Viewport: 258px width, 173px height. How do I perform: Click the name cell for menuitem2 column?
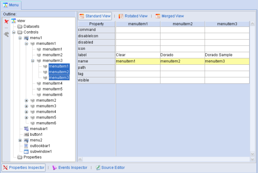tap(182, 61)
